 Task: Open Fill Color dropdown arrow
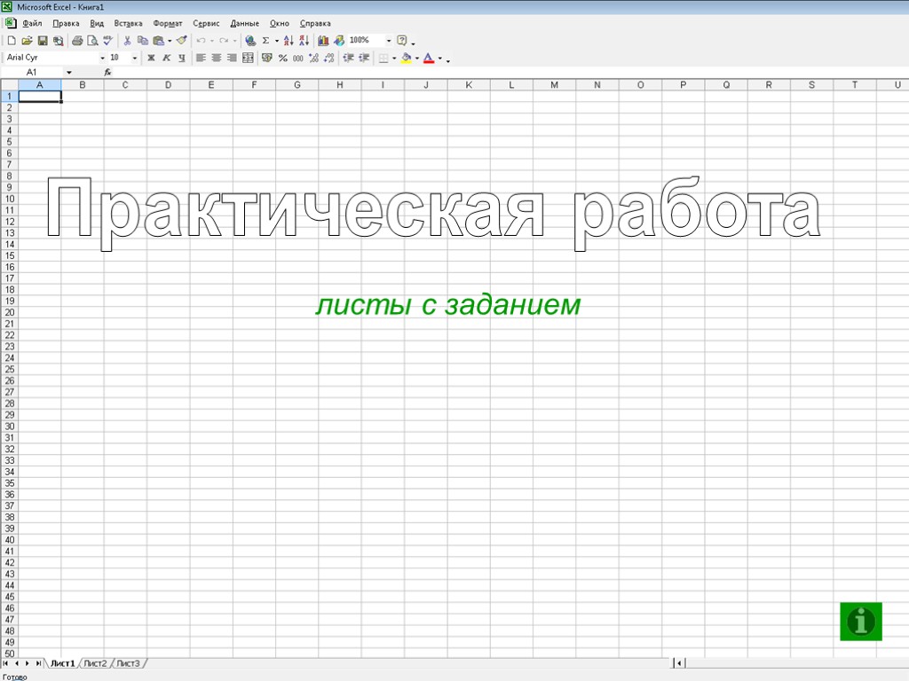(417, 58)
